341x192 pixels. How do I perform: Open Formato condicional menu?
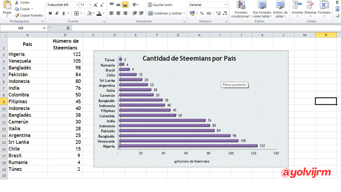[241, 9]
